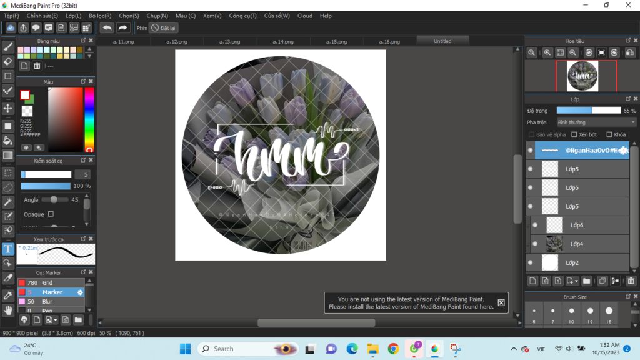Image resolution: width=640 pixels, height=360 pixels.
Task: Select the Eyedropper tool
Action: pos(7,296)
